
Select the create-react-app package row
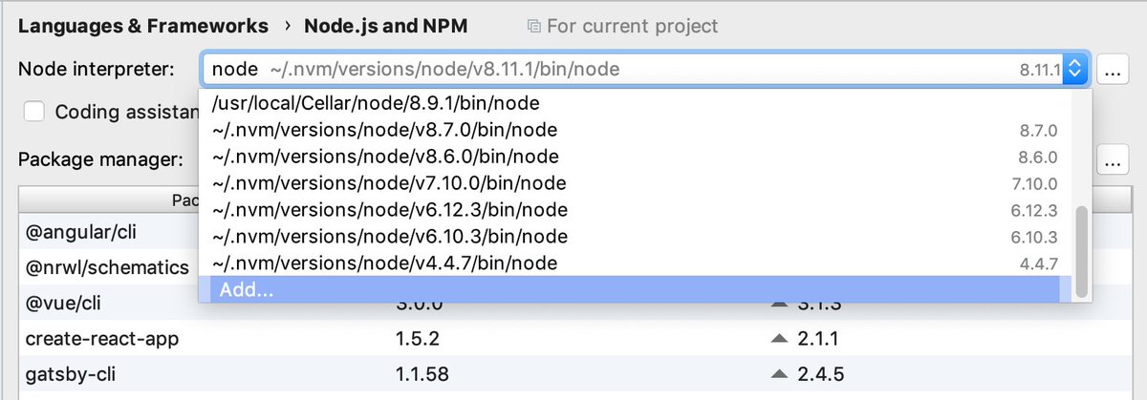pyautogui.click(x=573, y=339)
